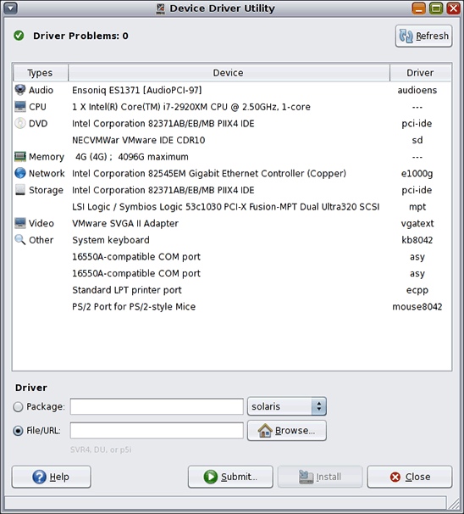The width and height of the screenshot is (464, 514).
Task: Select PS/2 Port for PS/2-style Mice row
Action: tap(232, 306)
